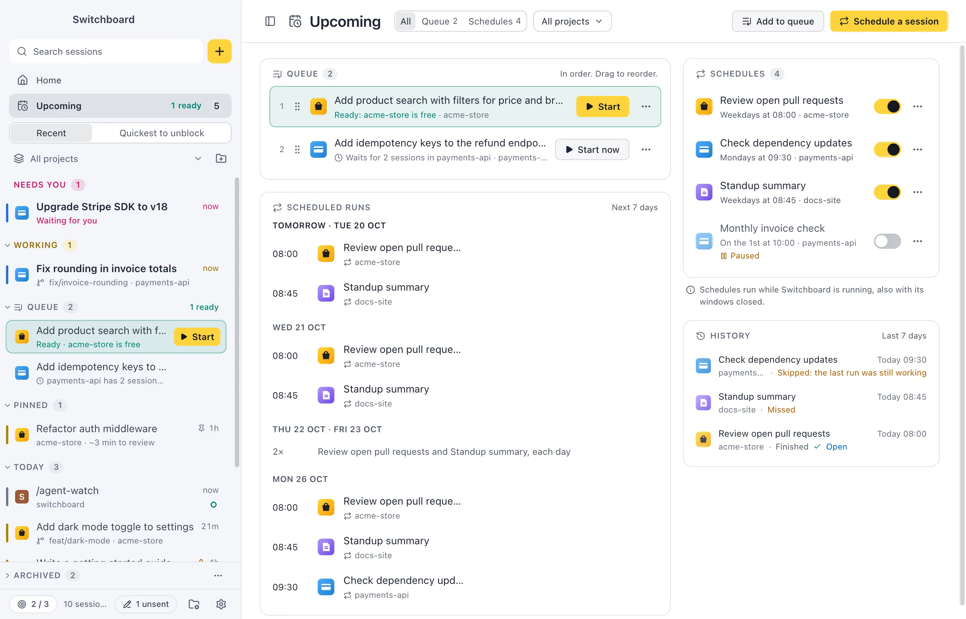This screenshot has width=966, height=619.
Task: Select Quickest to unblock sort option
Action: pos(162,133)
